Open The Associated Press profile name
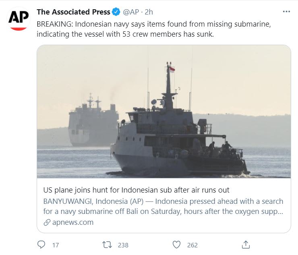The height and width of the screenshot is (255, 298). [73, 12]
